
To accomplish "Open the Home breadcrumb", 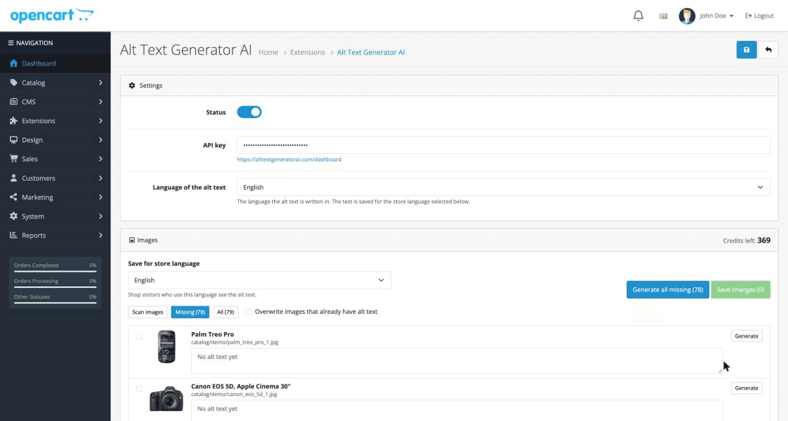I will click(x=268, y=52).
